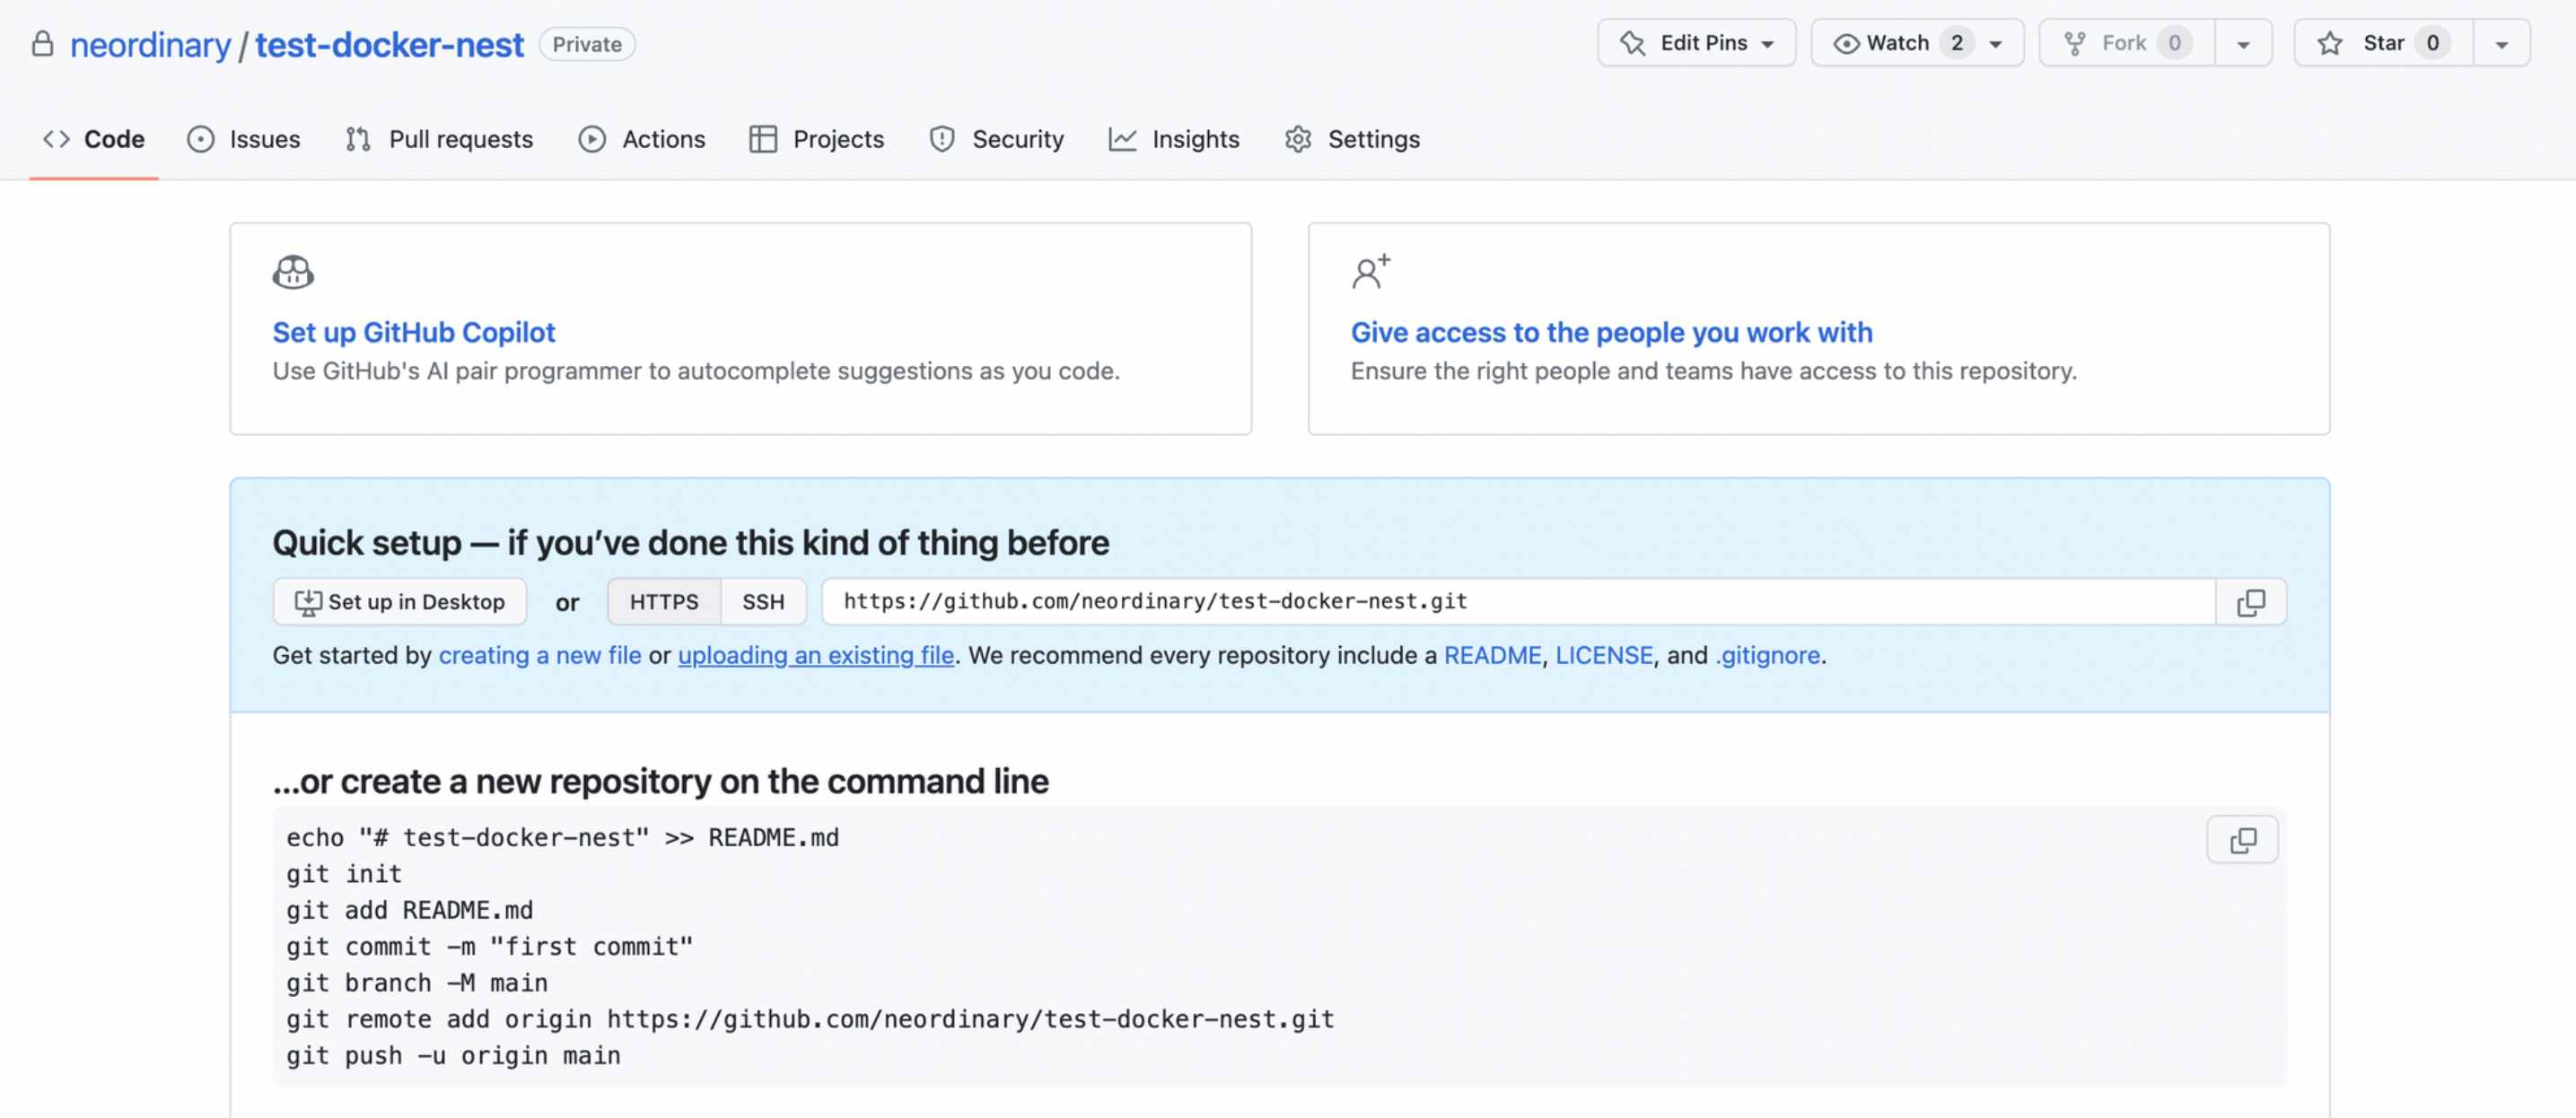Click the Pull requests branch icon
2576x1118 pixels.
358,139
